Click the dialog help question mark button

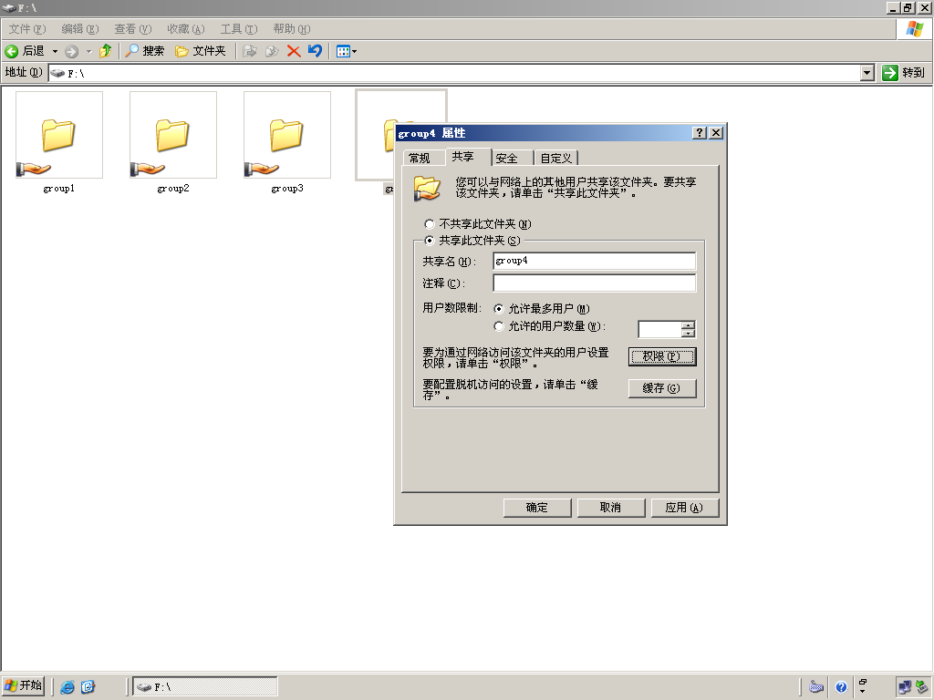[x=700, y=133]
